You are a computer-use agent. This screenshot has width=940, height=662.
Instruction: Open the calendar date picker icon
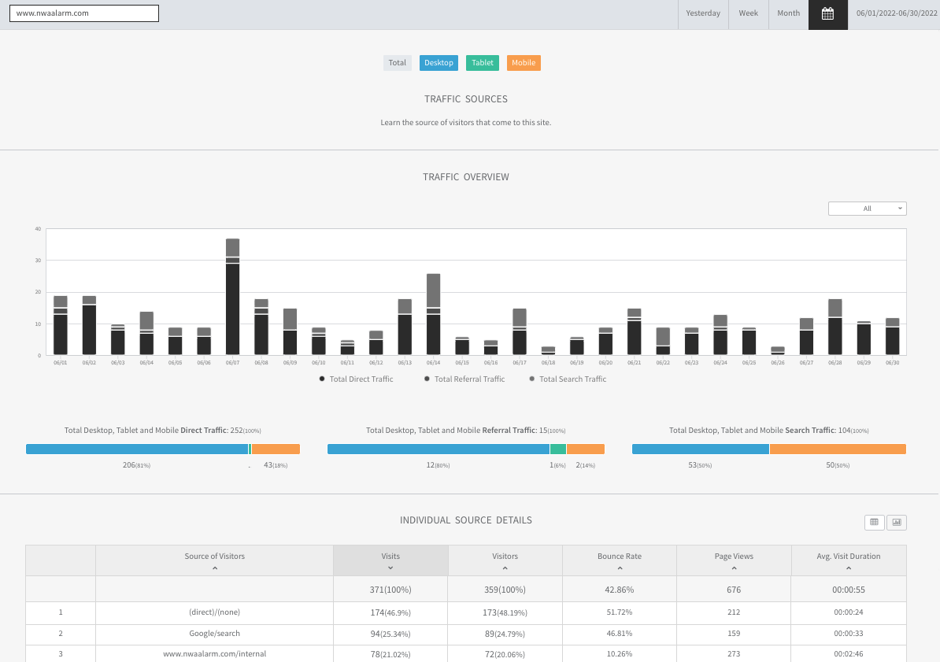coord(827,13)
